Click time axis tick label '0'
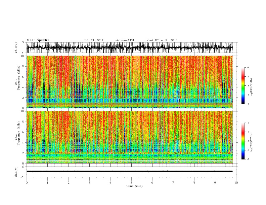Image resolution: width=266 pixels, height=205 pixels. click(27, 183)
